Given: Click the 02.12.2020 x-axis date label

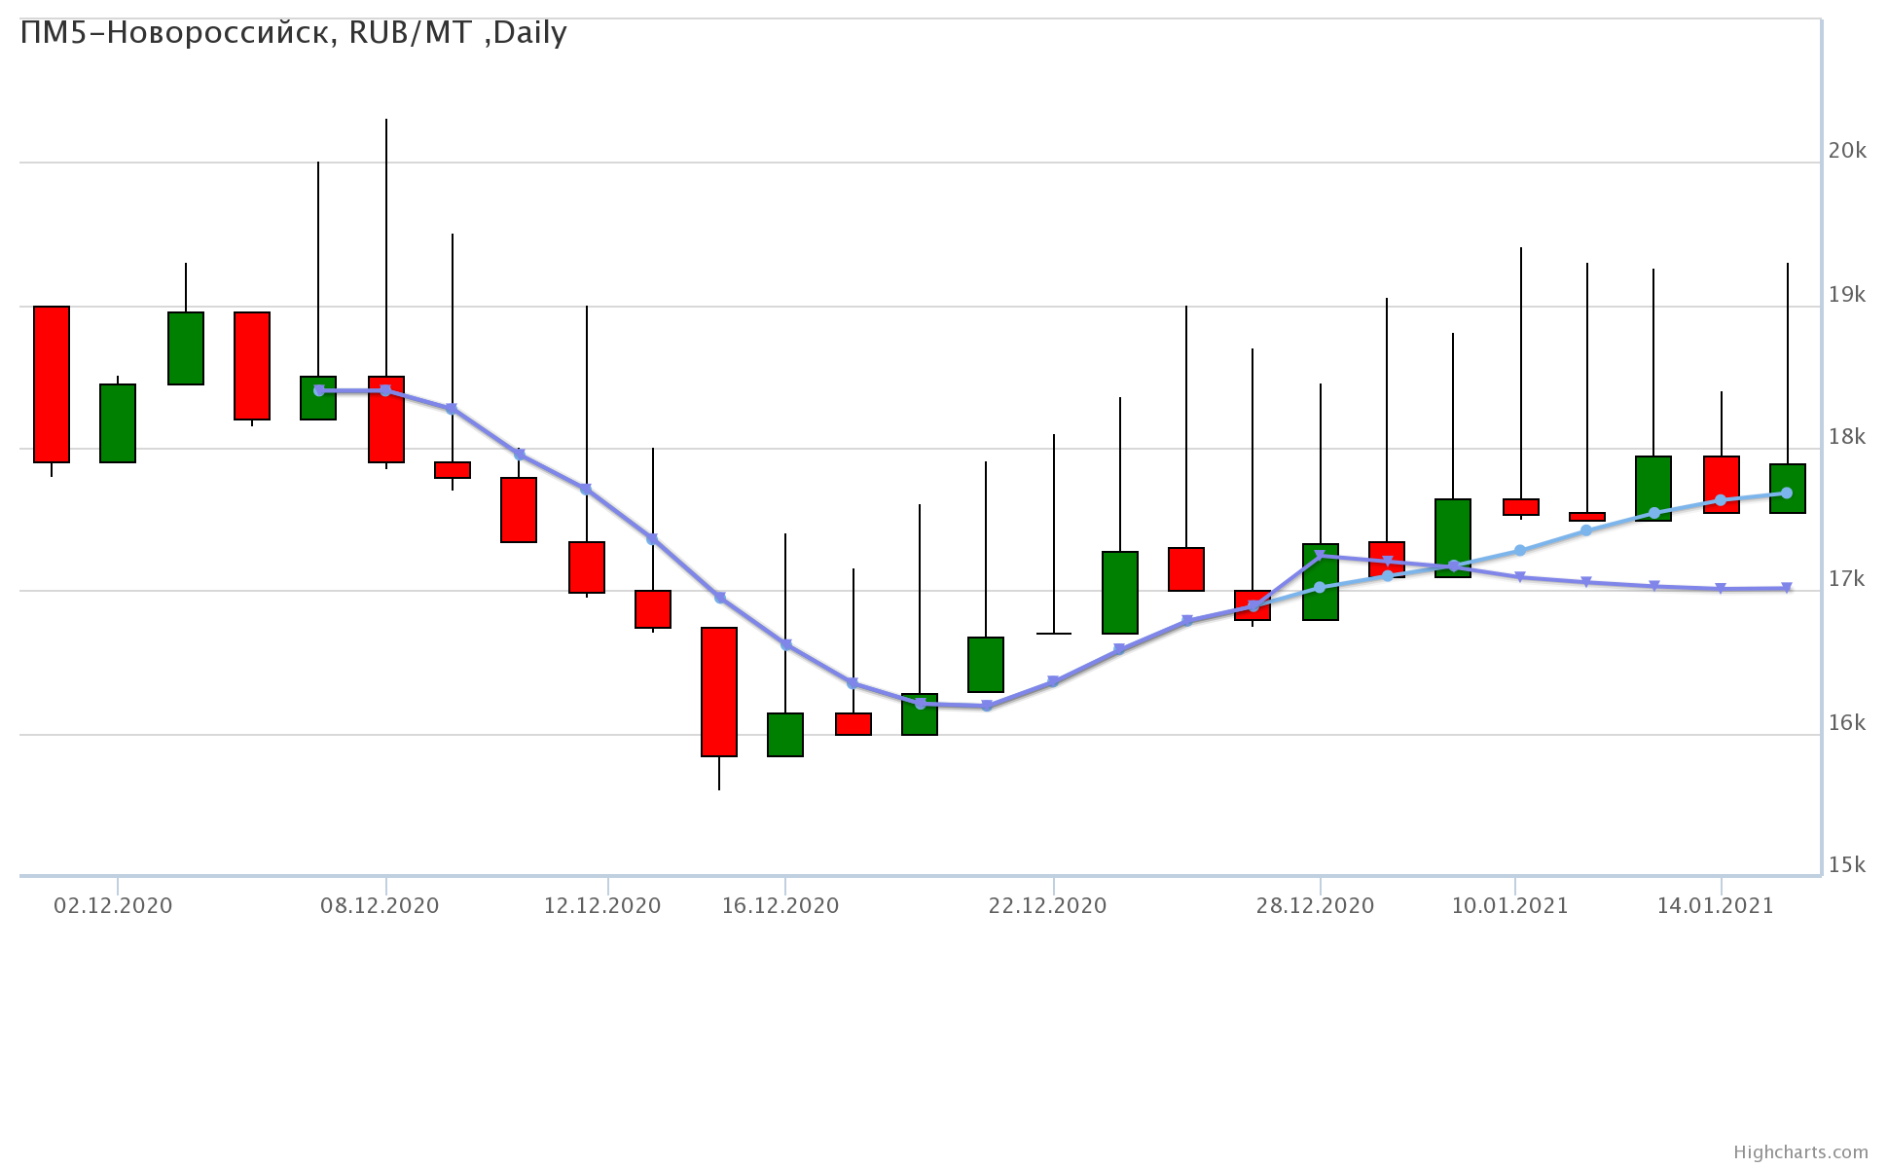Looking at the screenshot, I should pyautogui.click(x=113, y=906).
